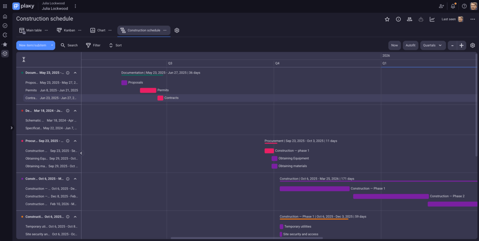Open Help with the question mark icon
479x241 pixels.
(x=464, y=6)
